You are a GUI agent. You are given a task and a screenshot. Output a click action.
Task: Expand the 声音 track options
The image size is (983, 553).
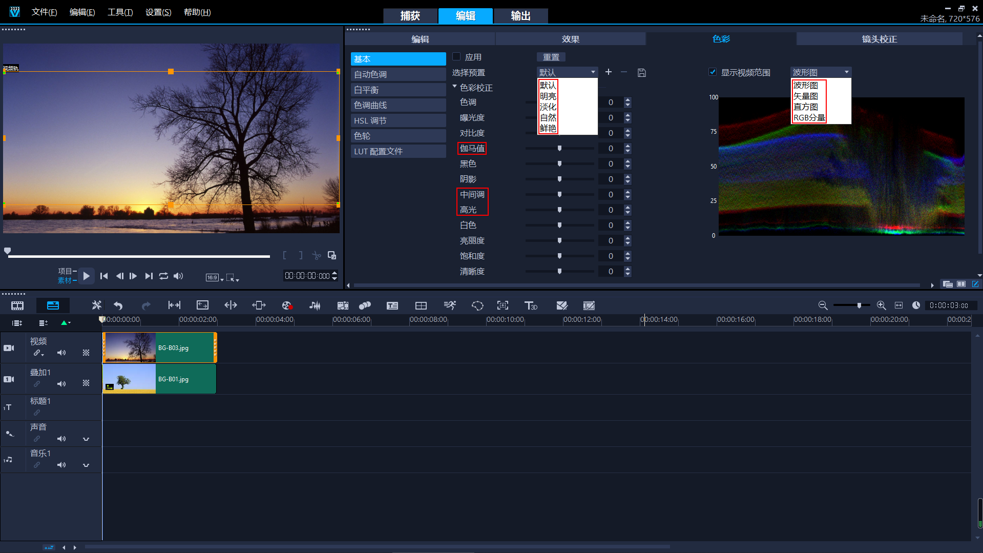click(86, 439)
